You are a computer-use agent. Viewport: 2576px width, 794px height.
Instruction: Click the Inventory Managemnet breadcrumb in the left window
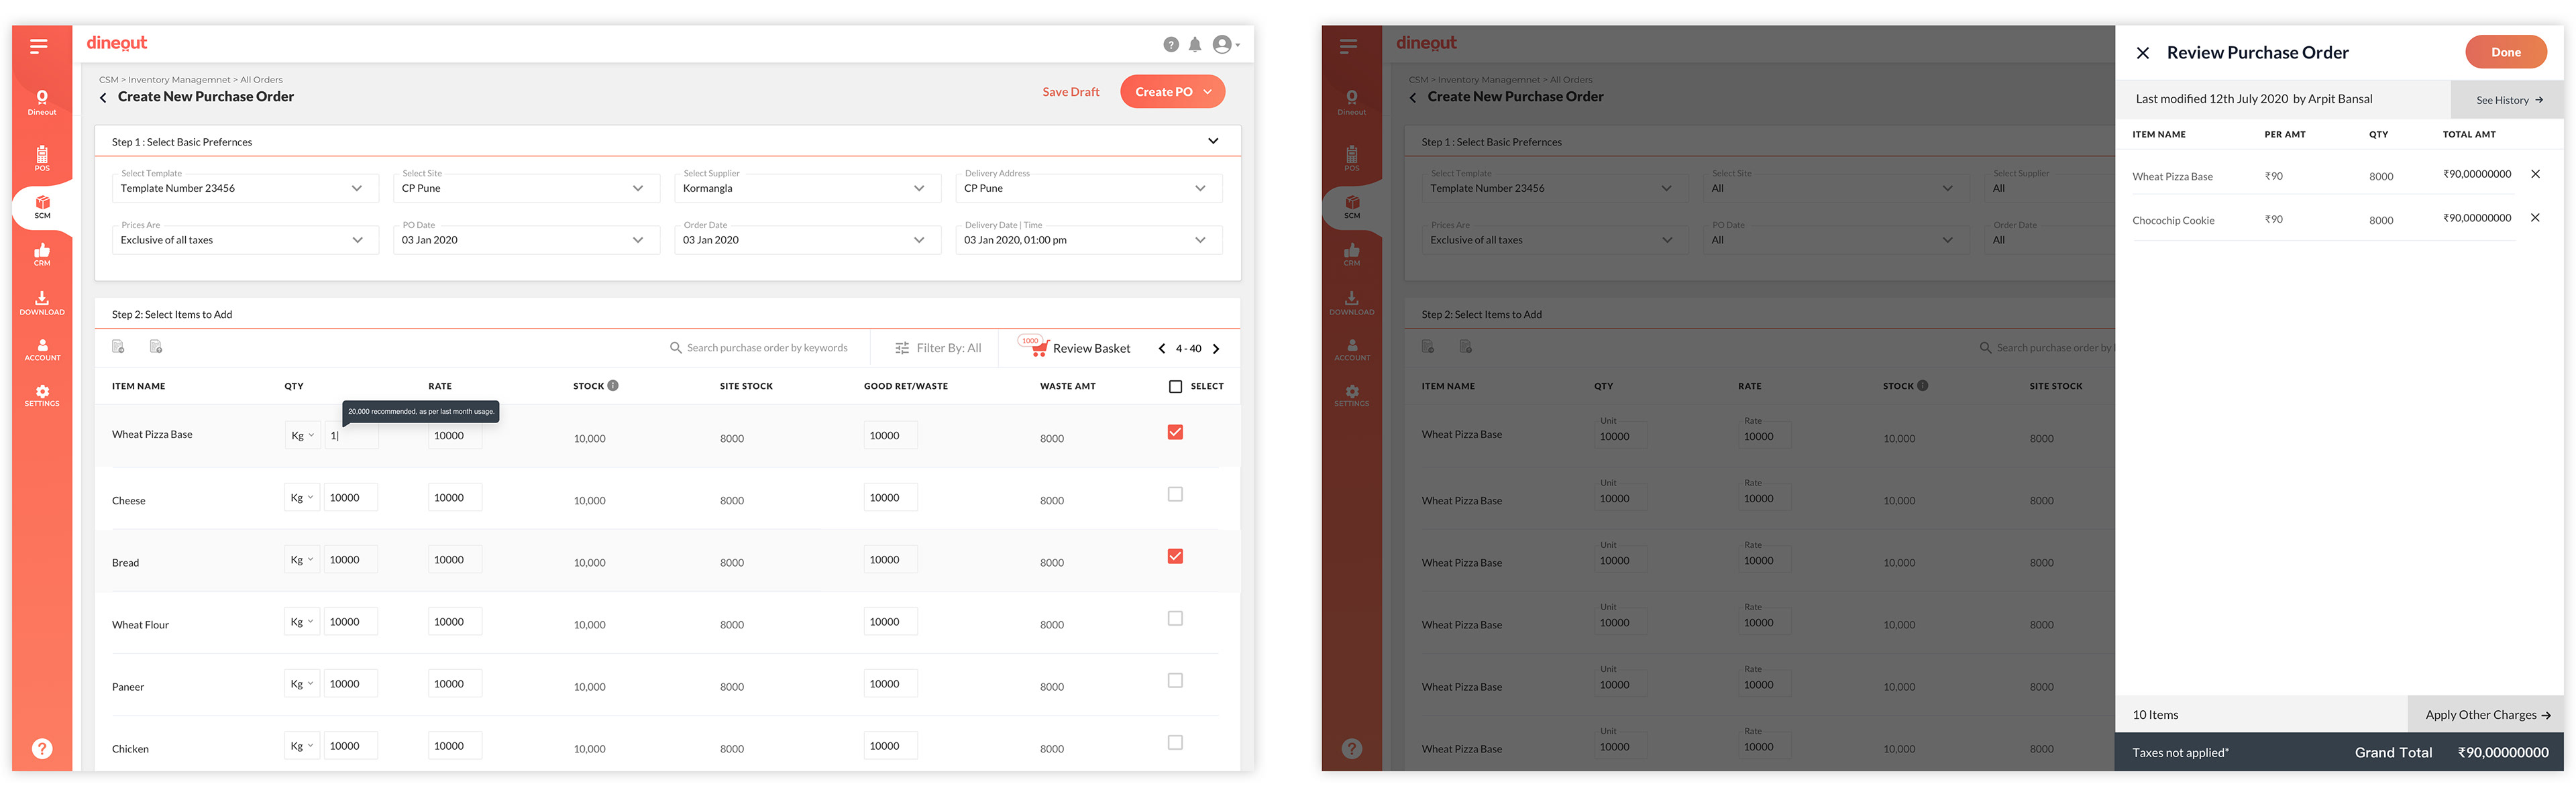(179, 79)
